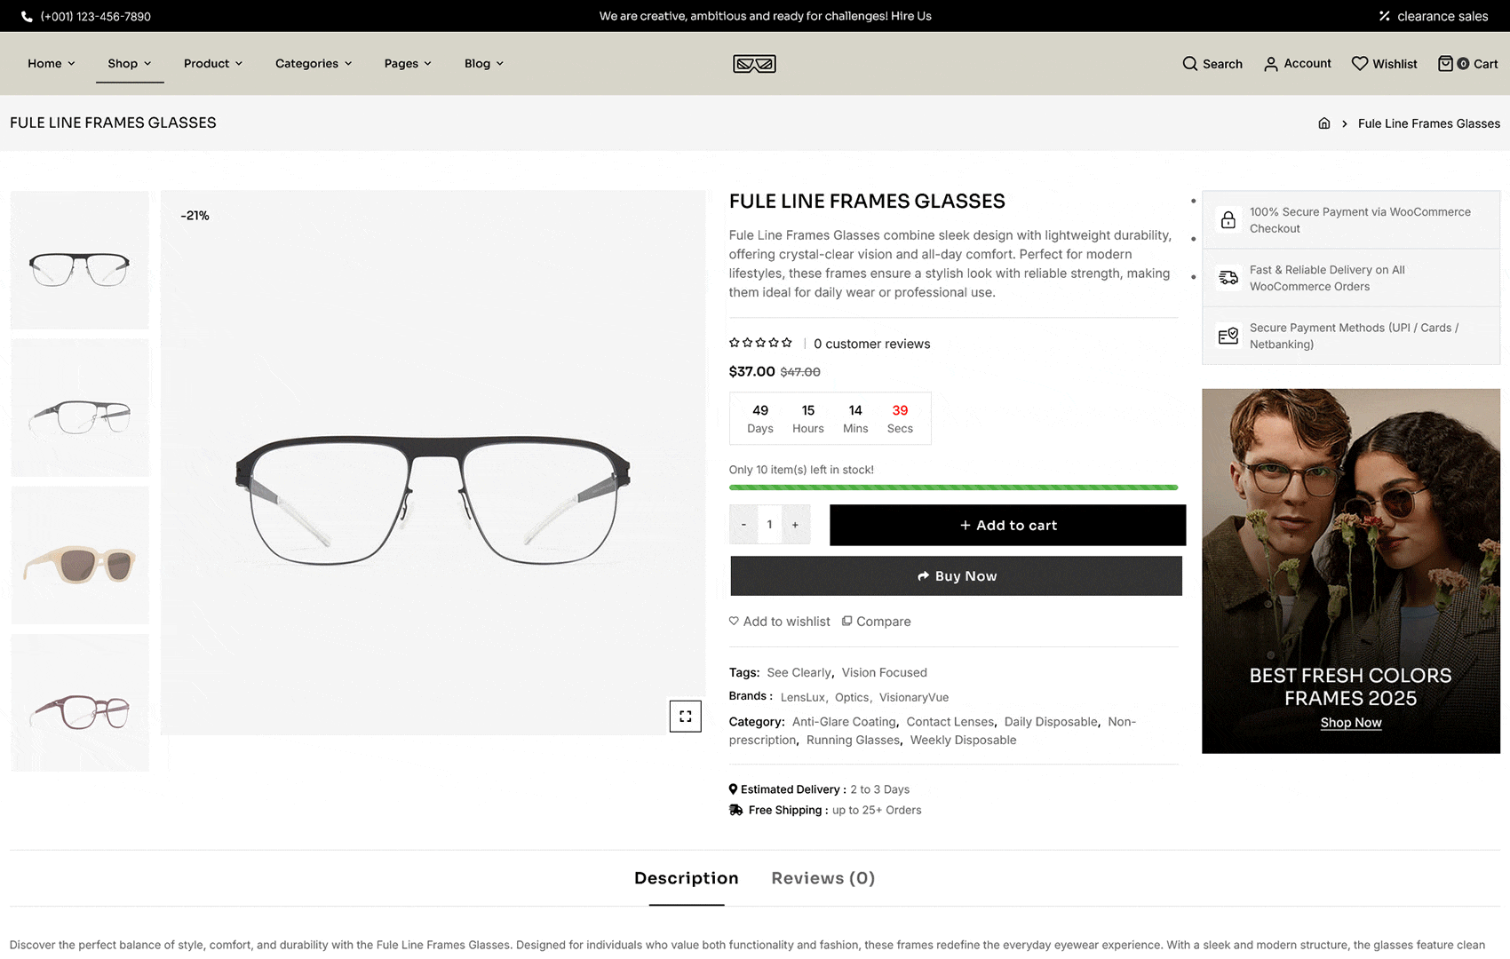This screenshot has height=959, width=1510.
Task: Switch to the Reviews (0) tab
Action: (823, 878)
